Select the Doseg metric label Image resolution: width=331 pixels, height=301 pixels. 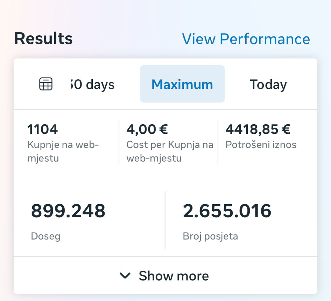[45, 236]
